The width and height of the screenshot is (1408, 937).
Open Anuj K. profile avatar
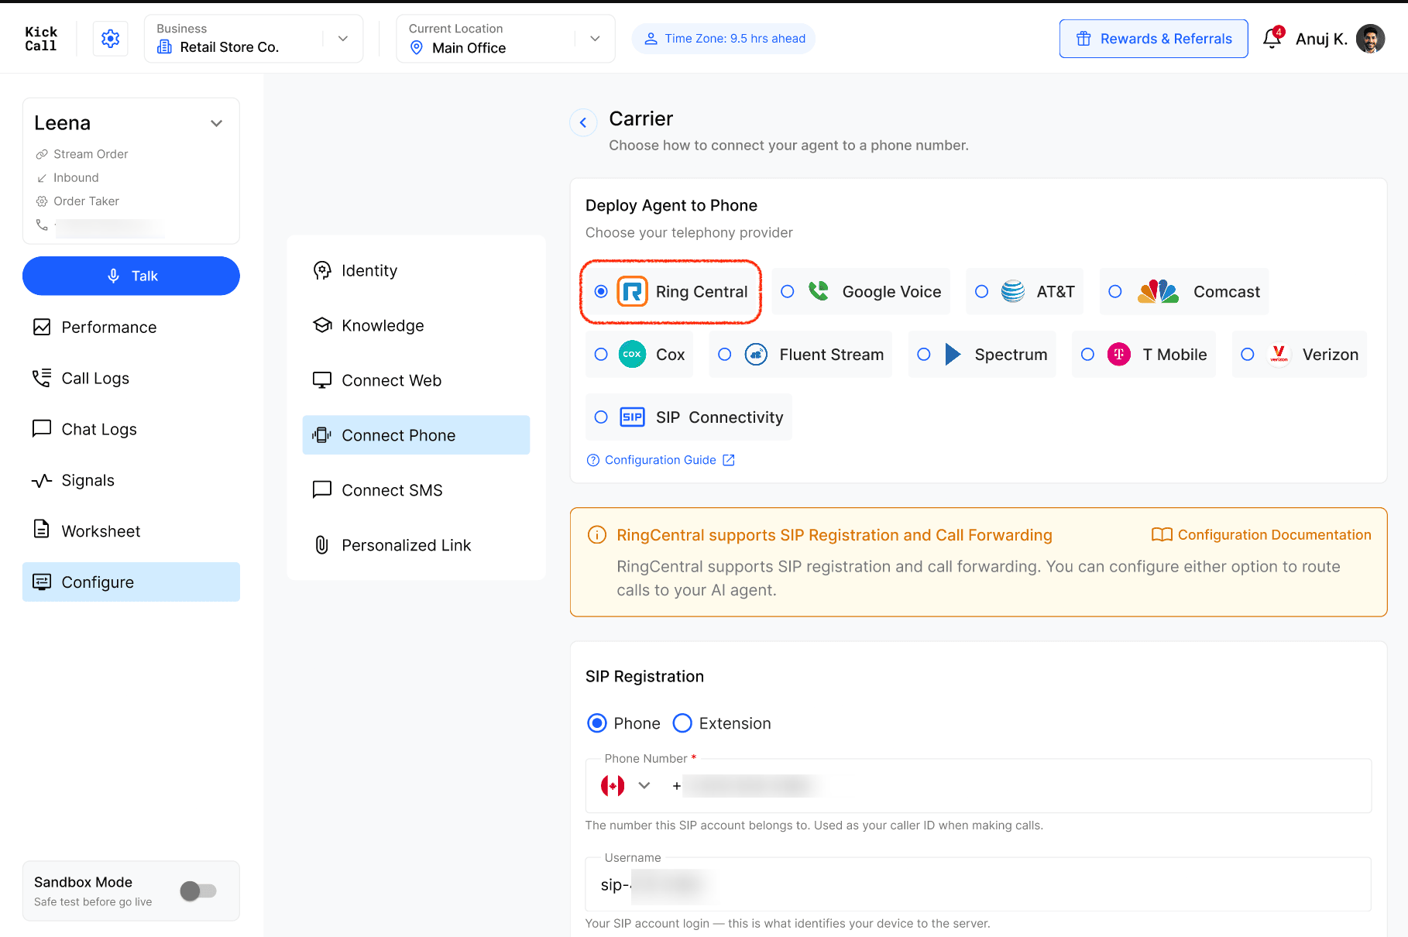click(1370, 39)
